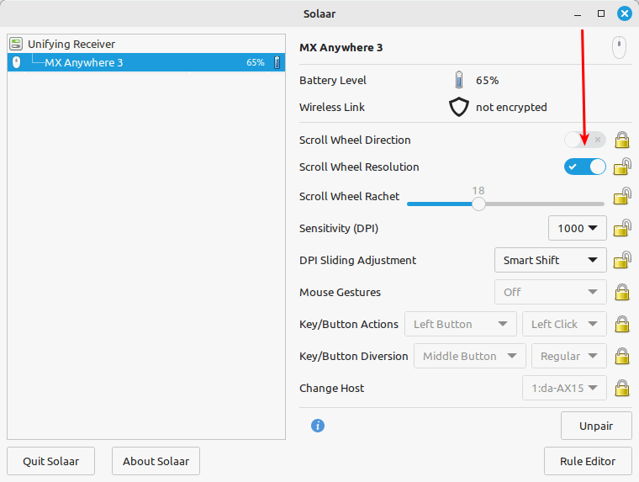Click the battery icon next to Battery Level

click(x=459, y=80)
